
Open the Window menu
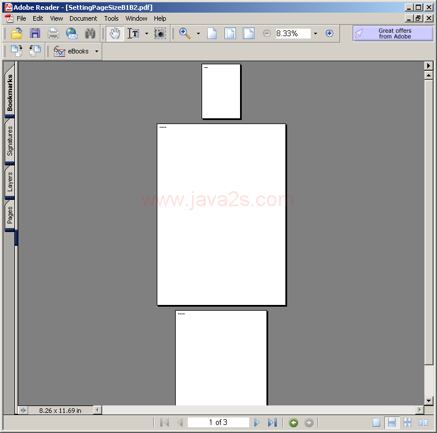click(136, 18)
